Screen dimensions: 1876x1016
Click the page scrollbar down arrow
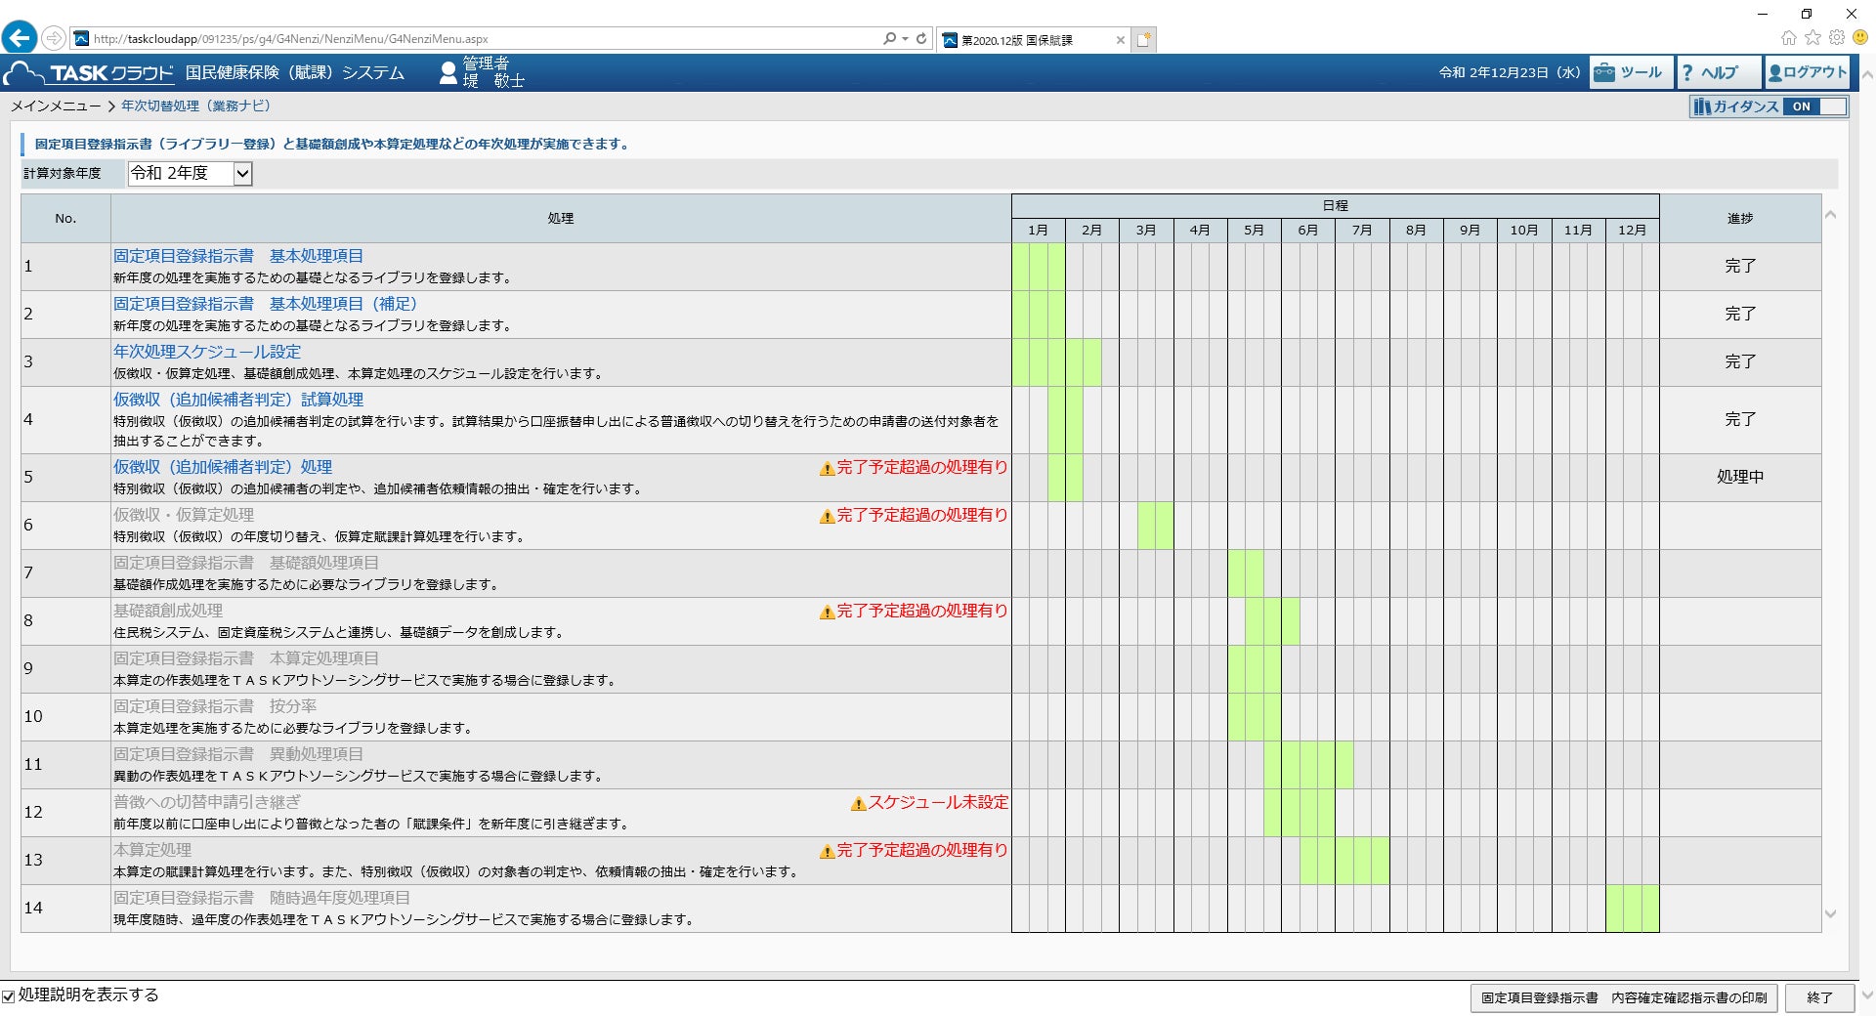[1867, 995]
